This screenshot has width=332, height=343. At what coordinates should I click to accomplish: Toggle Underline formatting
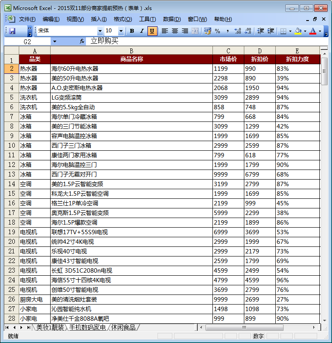point(152,31)
